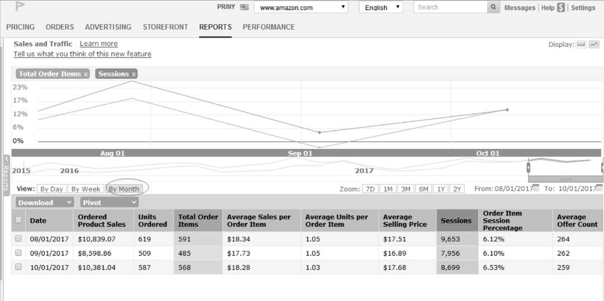View data By Week
604x301 pixels.
(x=86, y=189)
